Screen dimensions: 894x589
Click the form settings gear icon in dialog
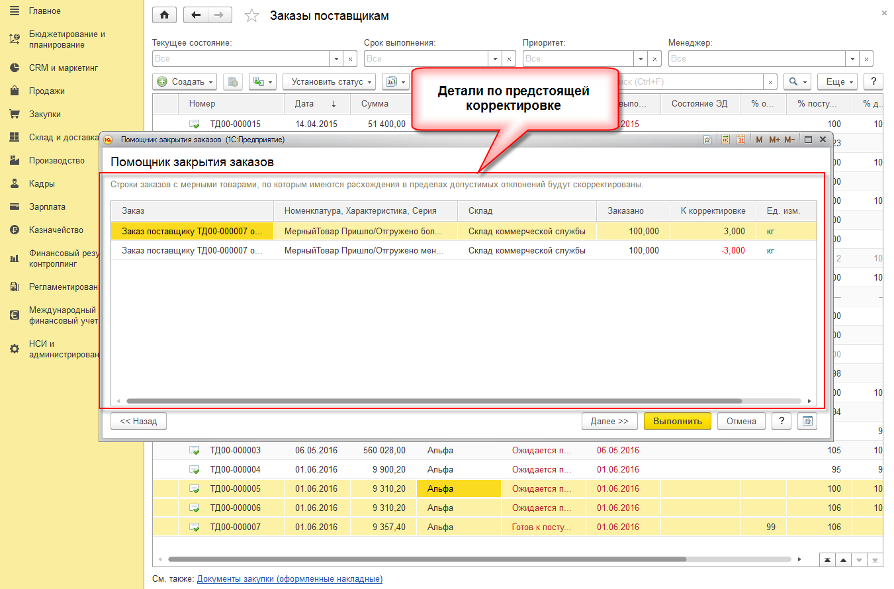pyautogui.click(x=807, y=422)
